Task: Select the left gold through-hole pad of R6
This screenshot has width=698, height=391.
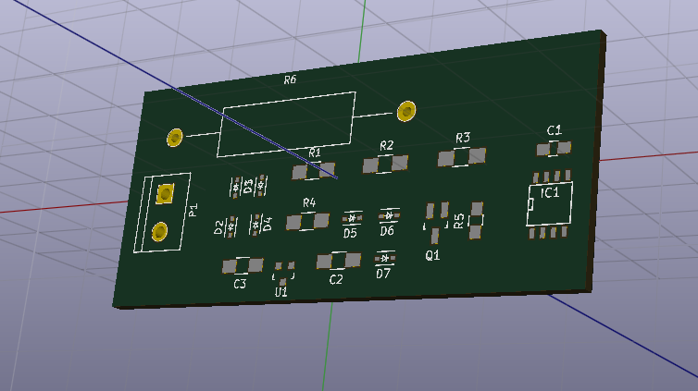Action: click(x=174, y=138)
